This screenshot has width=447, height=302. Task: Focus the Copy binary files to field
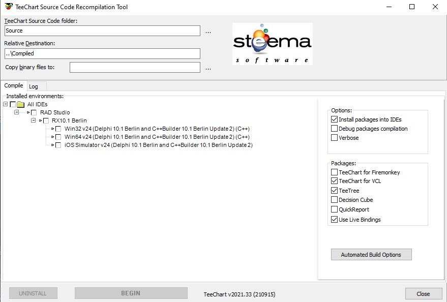[x=135, y=67]
